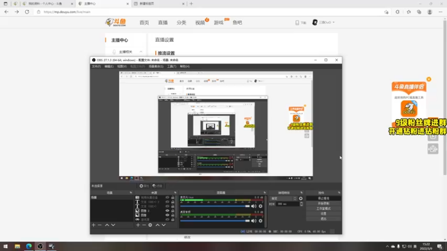This screenshot has width=447, height=251.
Task: Click the Exit button in Controls
Action: [x=324, y=219]
